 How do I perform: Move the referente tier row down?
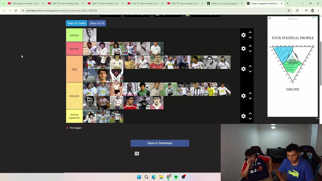pos(250,98)
